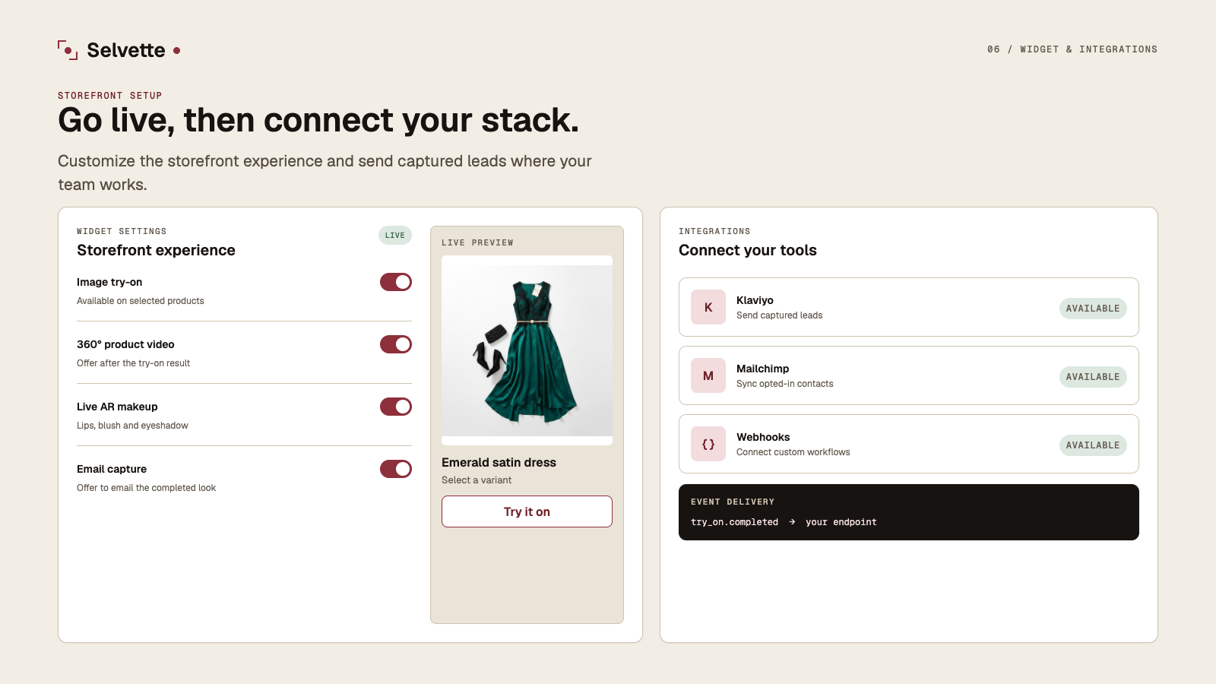Click the Try it on button

click(527, 511)
